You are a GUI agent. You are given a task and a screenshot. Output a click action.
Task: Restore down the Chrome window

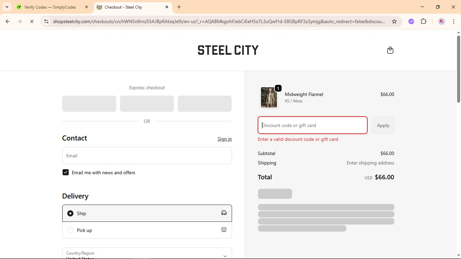coord(438,7)
